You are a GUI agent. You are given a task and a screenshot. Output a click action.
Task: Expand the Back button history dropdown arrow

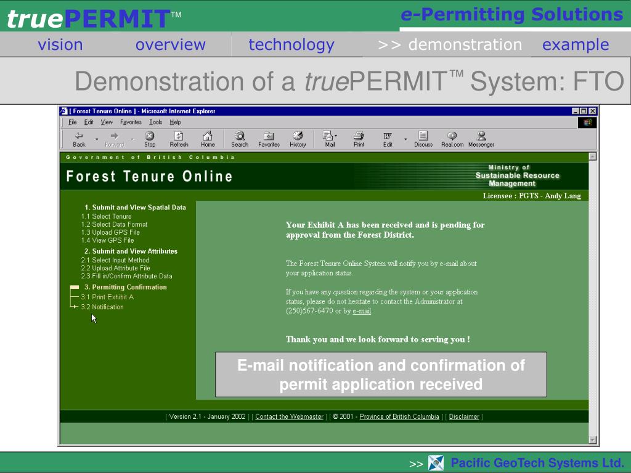point(97,139)
